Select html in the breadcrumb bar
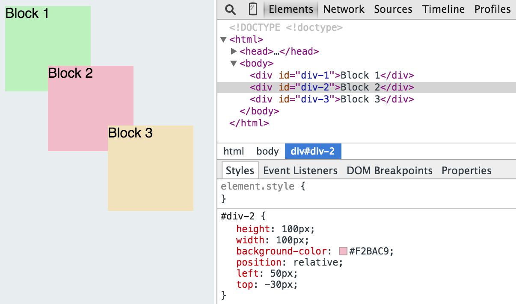This screenshot has width=516, height=304. [234, 151]
